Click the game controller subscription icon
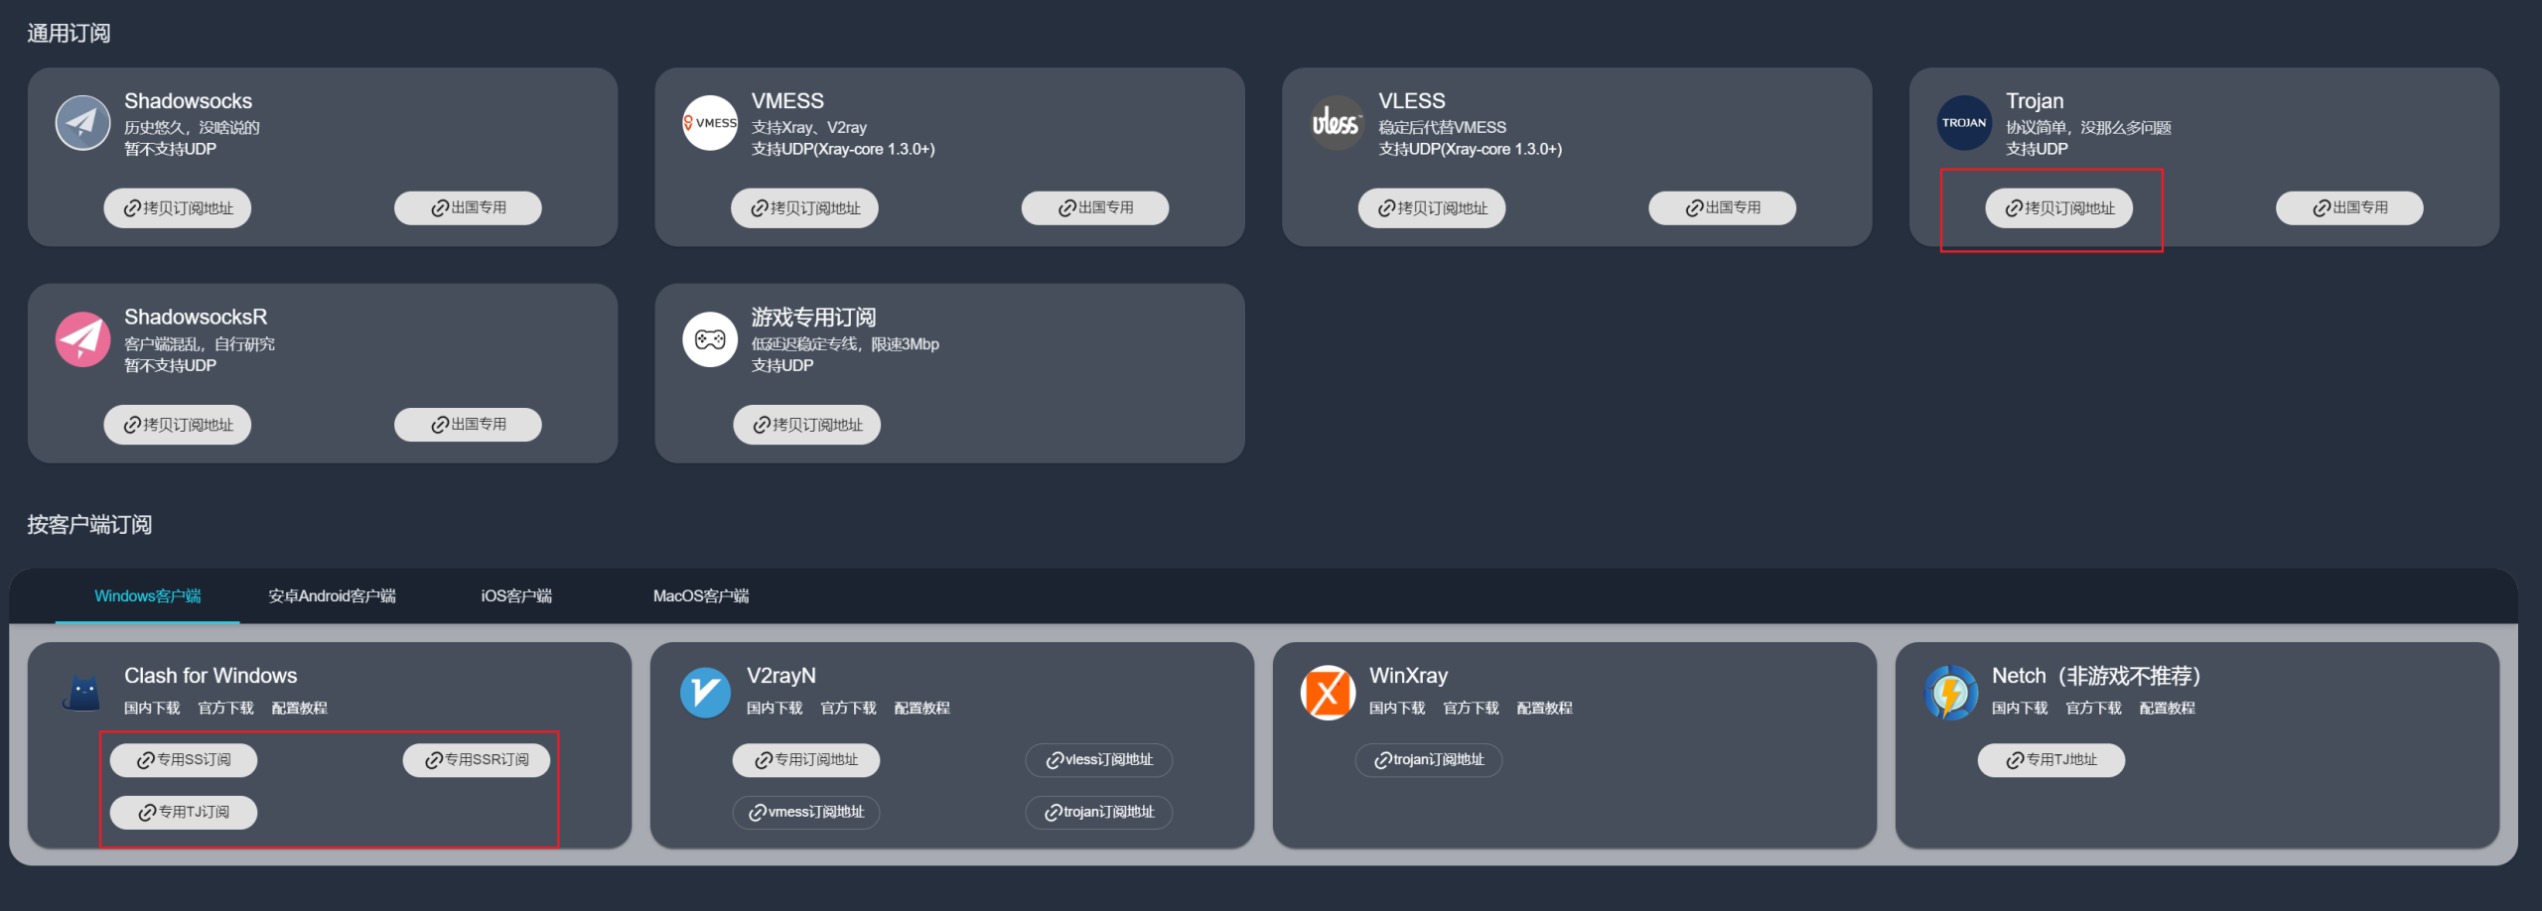The image size is (2542, 911). pyautogui.click(x=710, y=339)
